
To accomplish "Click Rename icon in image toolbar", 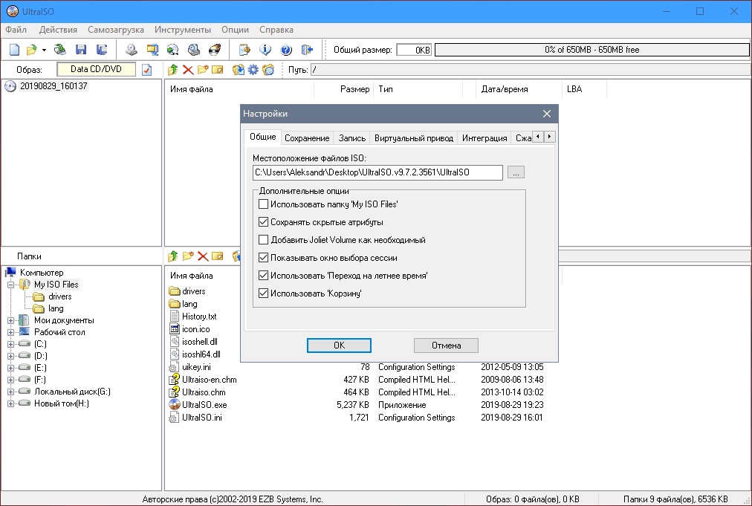I will [218, 70].
